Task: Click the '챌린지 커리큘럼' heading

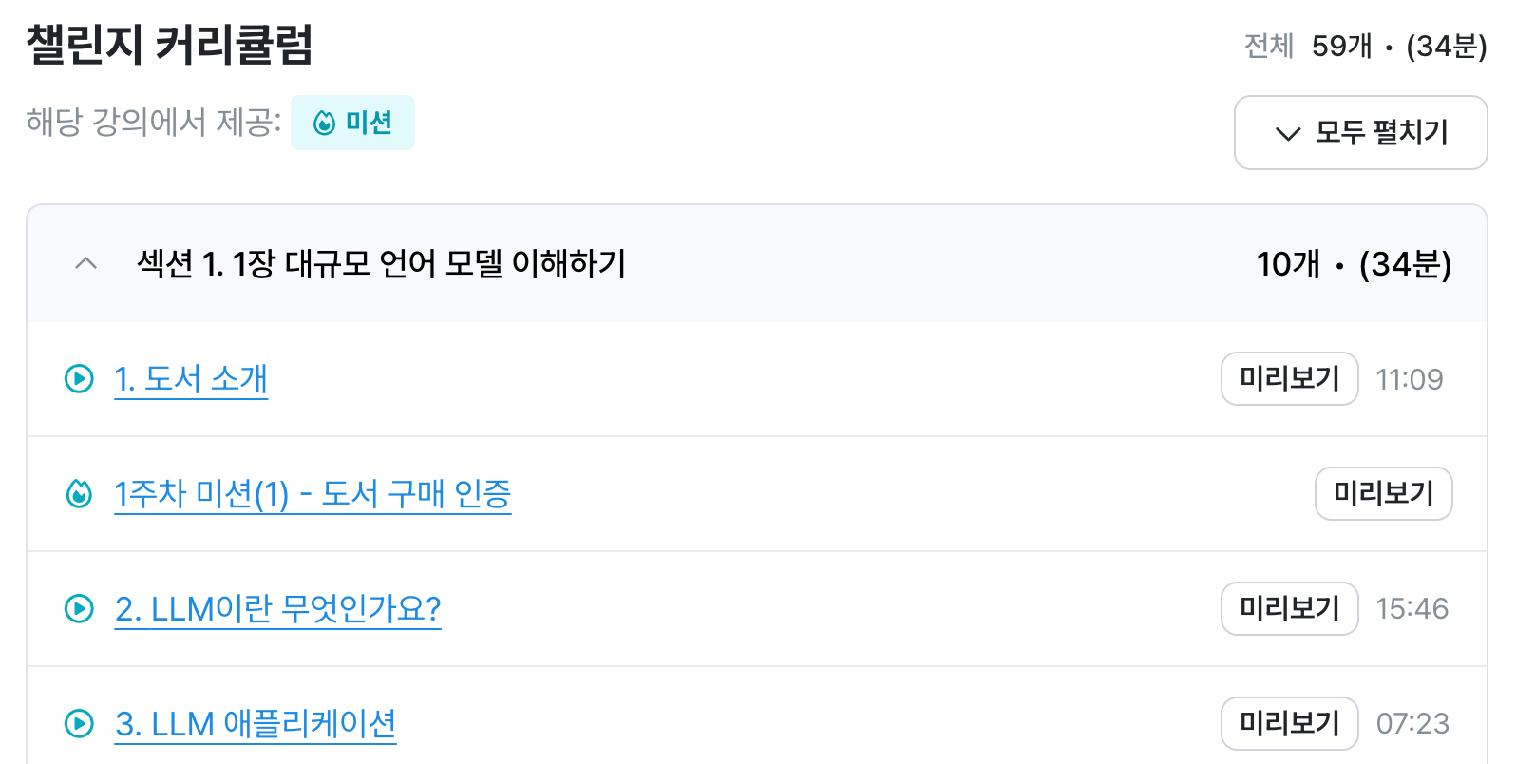Action: pyautogui.click(x=170, y=45)
